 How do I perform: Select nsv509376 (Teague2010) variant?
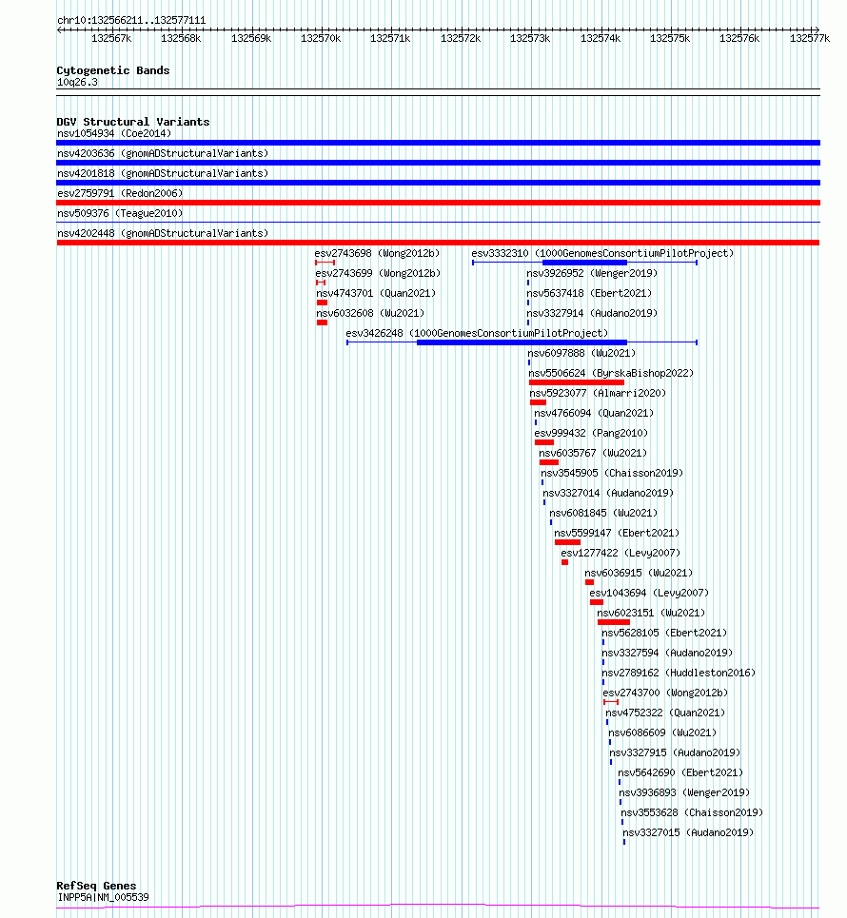click(x=120, y=213)
